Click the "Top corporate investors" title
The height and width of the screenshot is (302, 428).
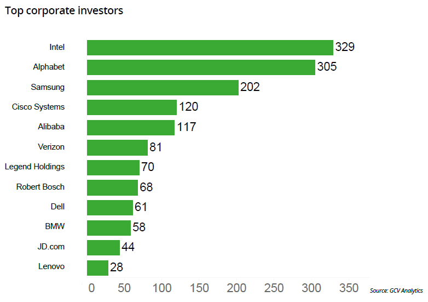(64, 12)
